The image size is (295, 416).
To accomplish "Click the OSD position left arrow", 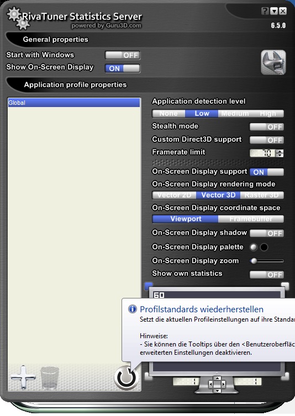I will (x=211, y=384).
